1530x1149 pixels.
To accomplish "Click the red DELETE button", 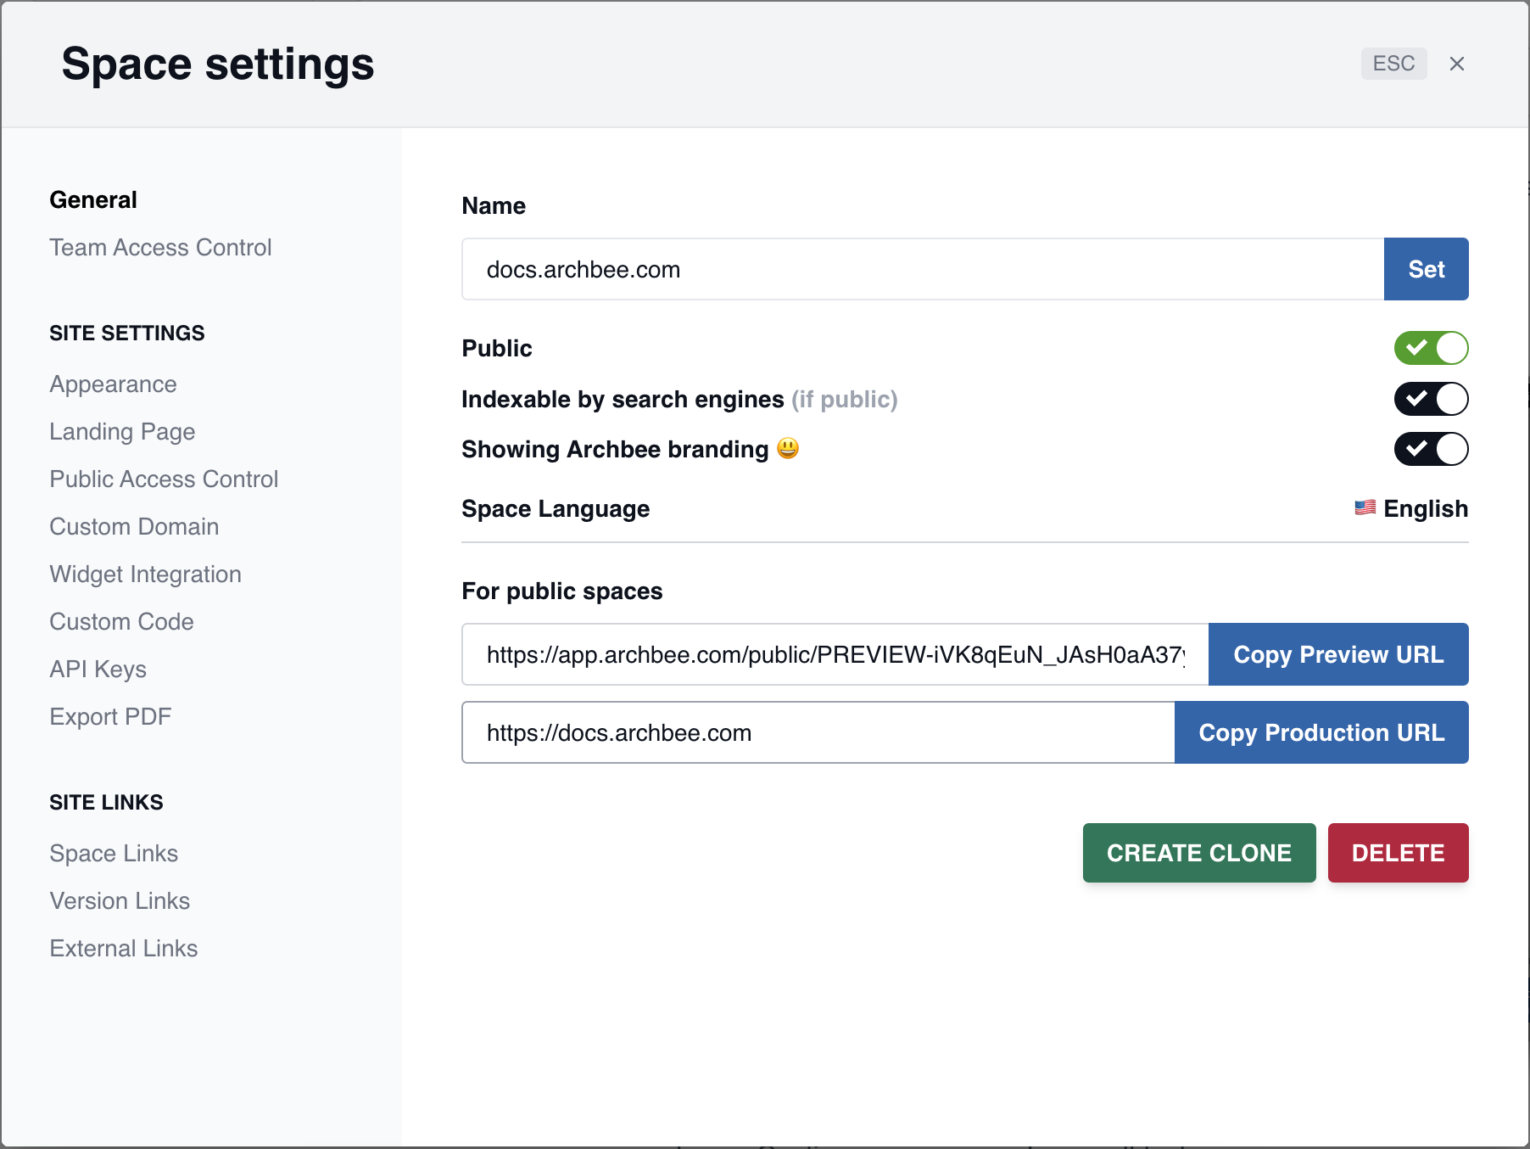I will tap(1399, 853).
